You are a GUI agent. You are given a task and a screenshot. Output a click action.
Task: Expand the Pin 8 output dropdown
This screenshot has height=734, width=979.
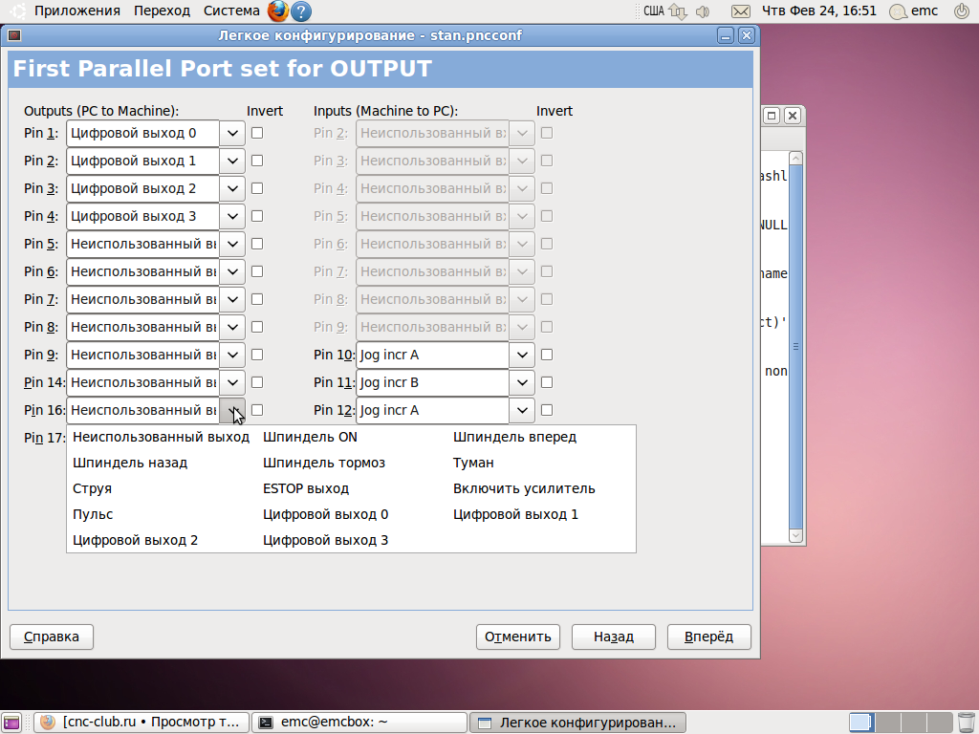232,327
